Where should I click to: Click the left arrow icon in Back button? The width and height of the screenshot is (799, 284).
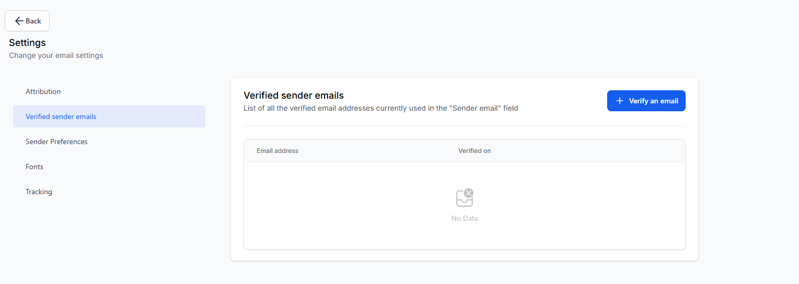click(x=19, y=21)
